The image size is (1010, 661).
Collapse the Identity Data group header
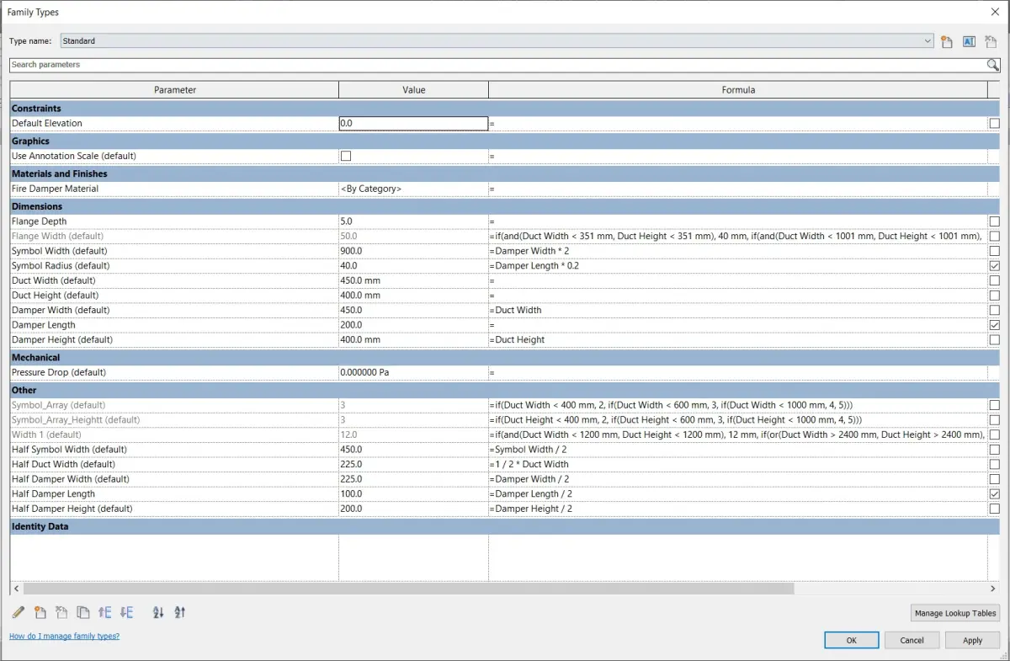tap(503, 526)
